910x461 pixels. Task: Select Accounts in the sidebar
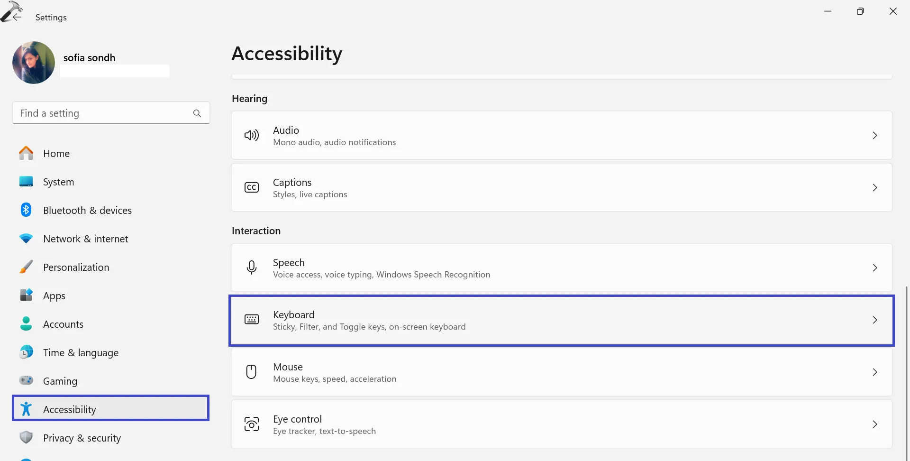point(63,324)
